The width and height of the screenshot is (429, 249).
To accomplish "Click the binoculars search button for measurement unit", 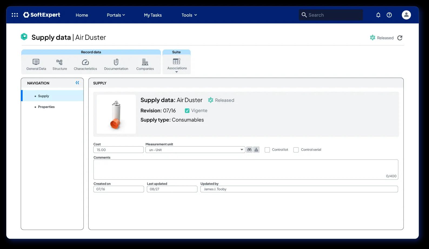I will pyautogui.click(x=249, y=150).
